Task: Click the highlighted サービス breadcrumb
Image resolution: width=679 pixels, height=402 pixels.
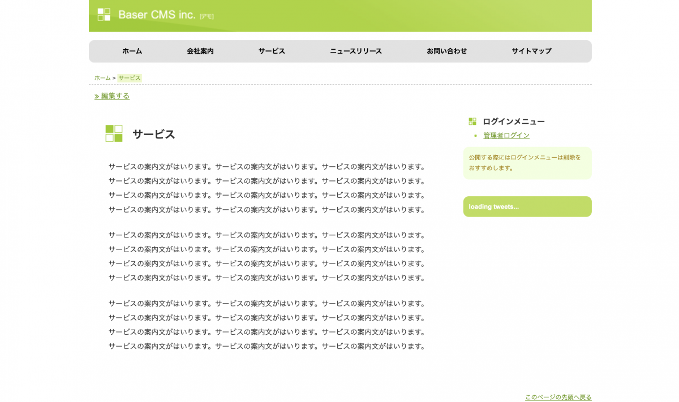Action: click(x=130, y=78)
